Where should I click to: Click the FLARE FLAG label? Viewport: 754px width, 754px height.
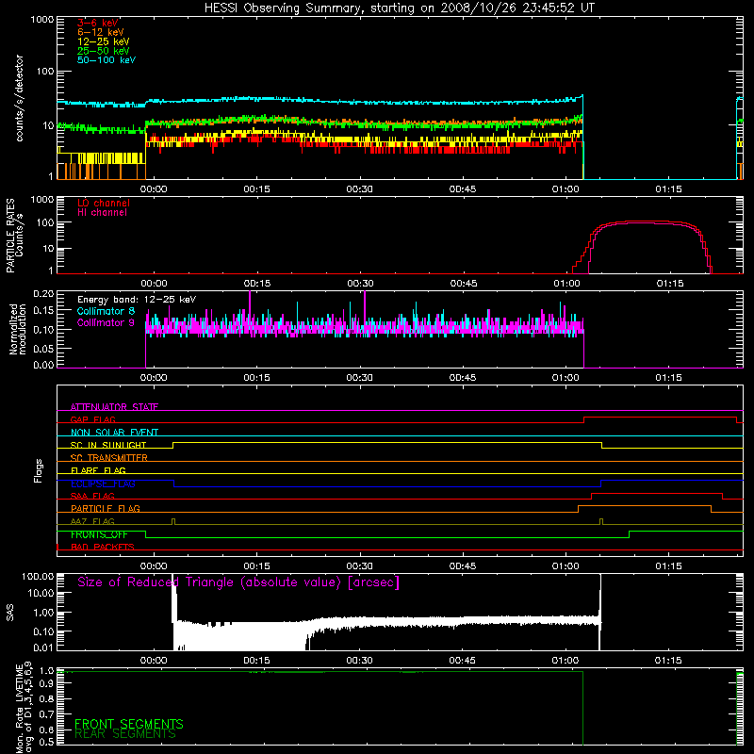click(98, 470)
